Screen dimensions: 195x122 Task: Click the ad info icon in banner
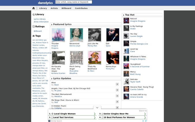coord(143,121)
